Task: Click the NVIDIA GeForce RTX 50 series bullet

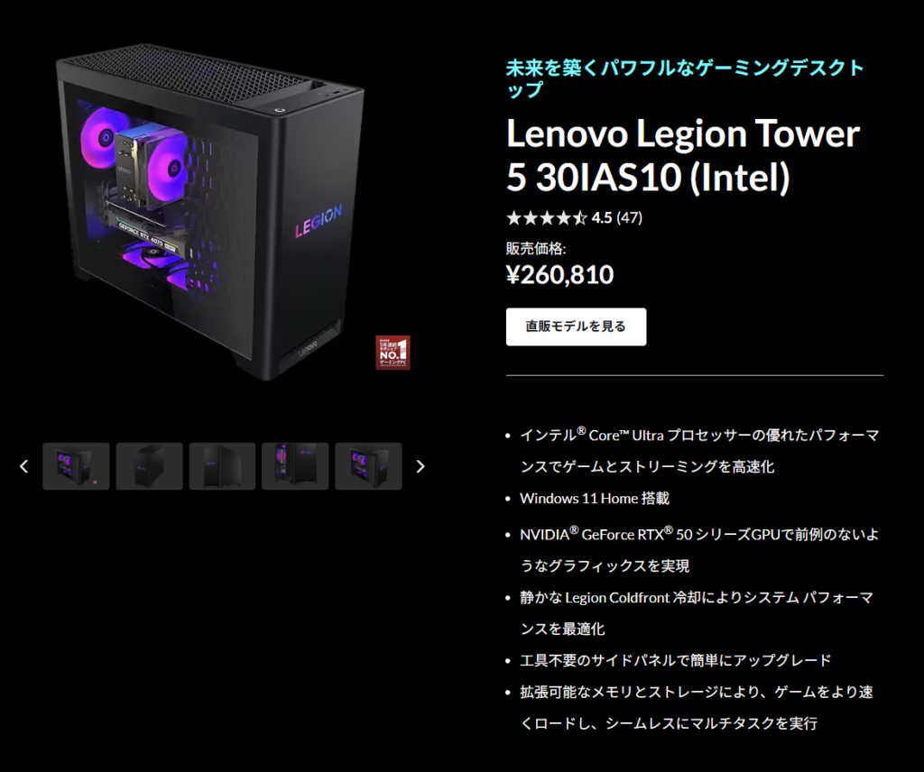Action: click(x=699, y=550)
